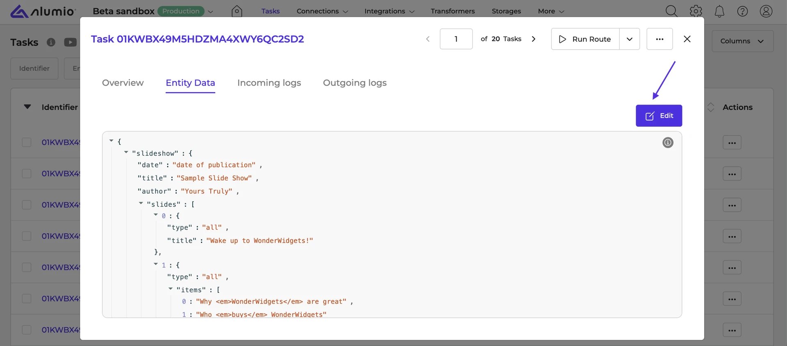787x346 pixels.
Task: Open first task identifier link
Action: [61, 142]
